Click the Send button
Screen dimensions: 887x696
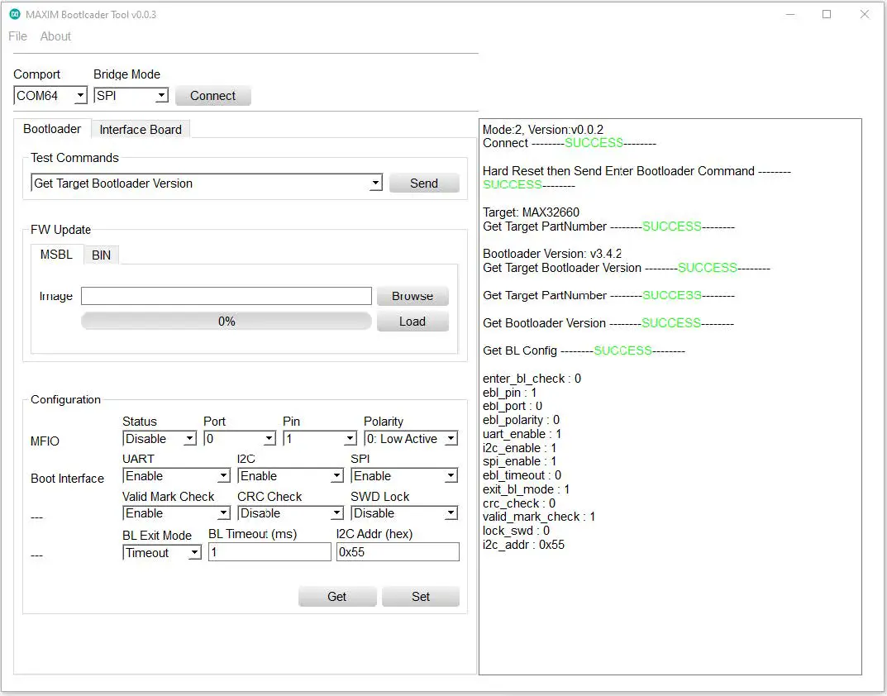pyautogui.click(x=424, y=183)
